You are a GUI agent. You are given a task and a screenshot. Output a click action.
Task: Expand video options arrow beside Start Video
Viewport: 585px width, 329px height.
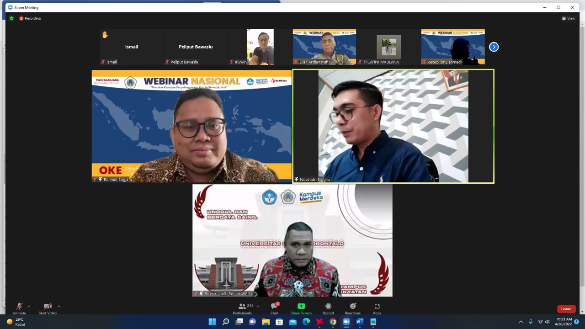pyautogui.click(x=59, y=306)
